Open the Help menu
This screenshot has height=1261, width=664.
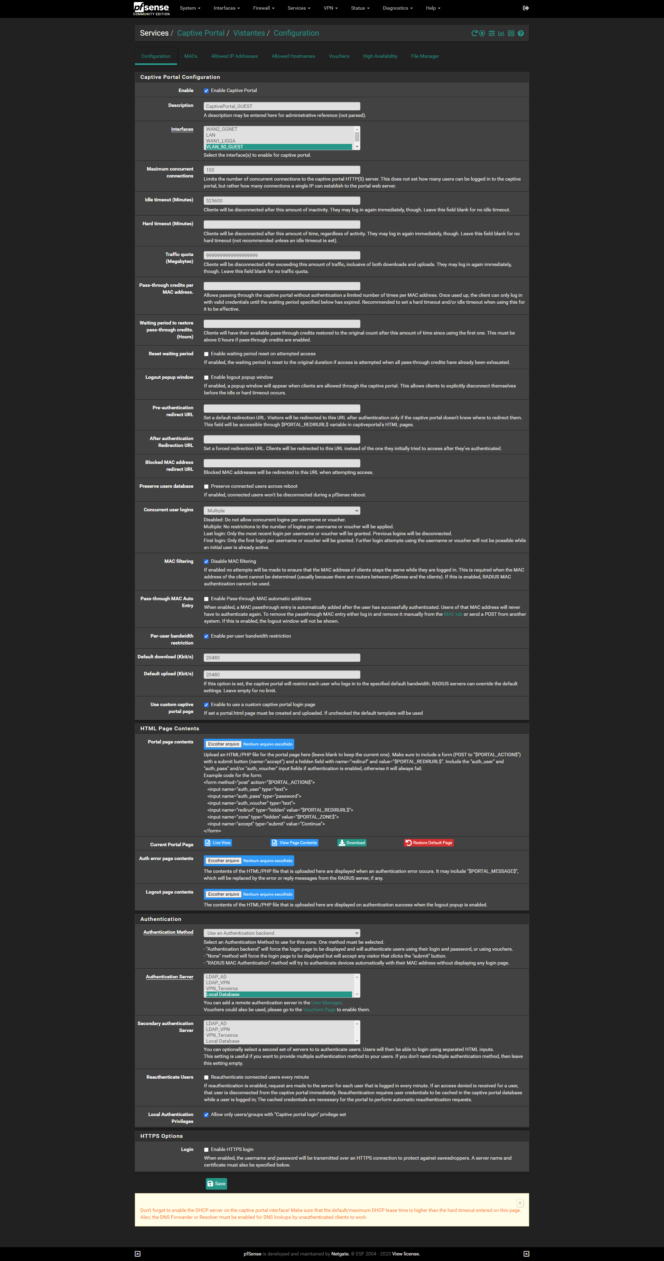point(433,8)
